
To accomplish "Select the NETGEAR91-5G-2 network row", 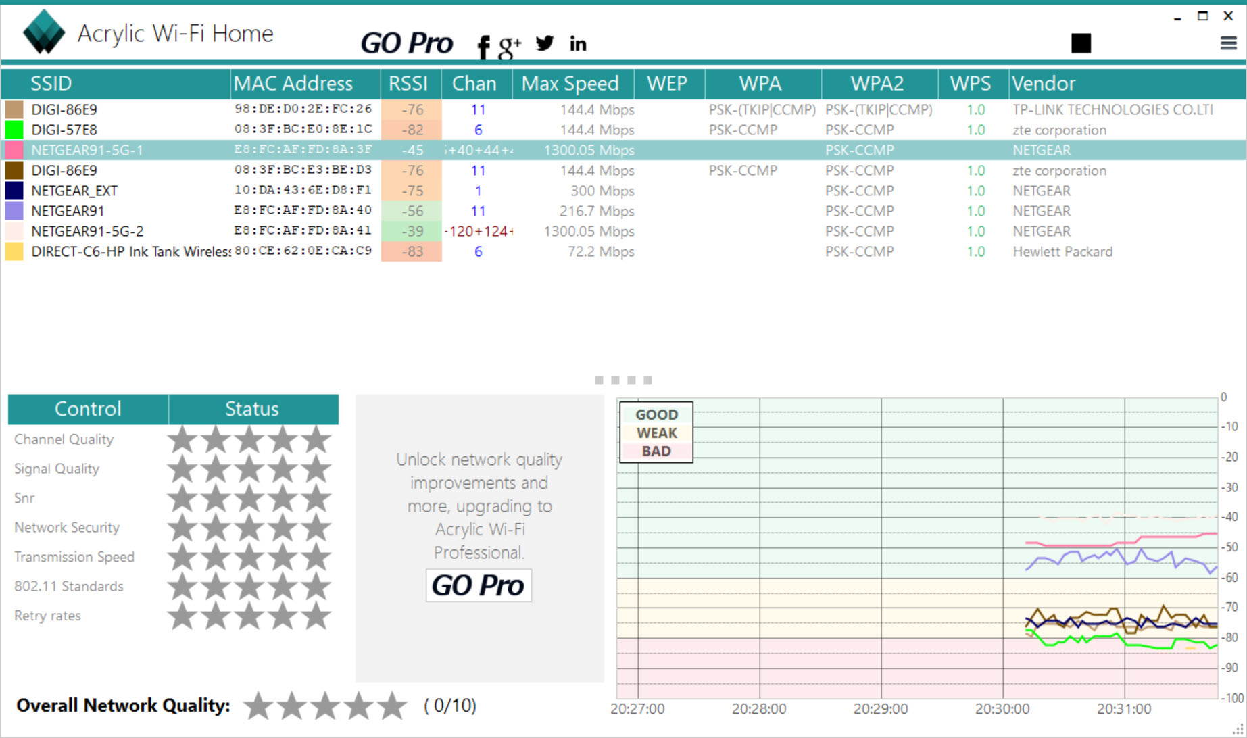I will (x=88, y=231).
